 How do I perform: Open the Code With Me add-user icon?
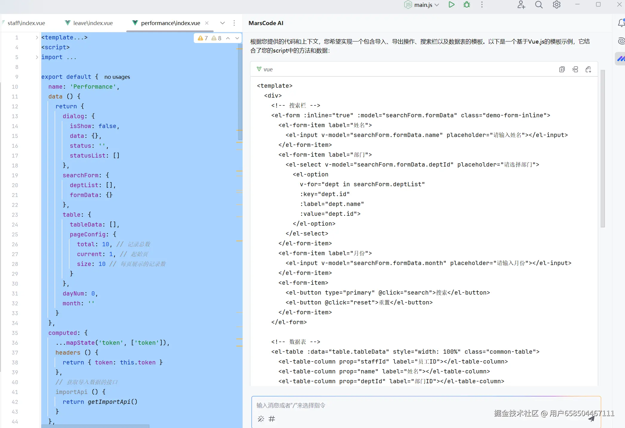point(521,5)
